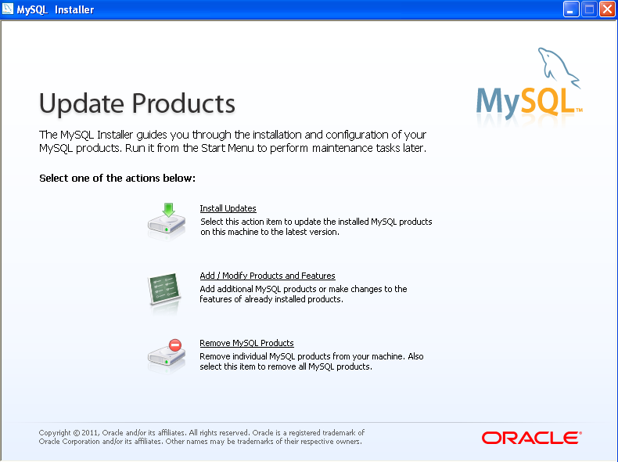Click the 'Add additional MySQL products' description
618x462 pixels.
tap(303, 294)
